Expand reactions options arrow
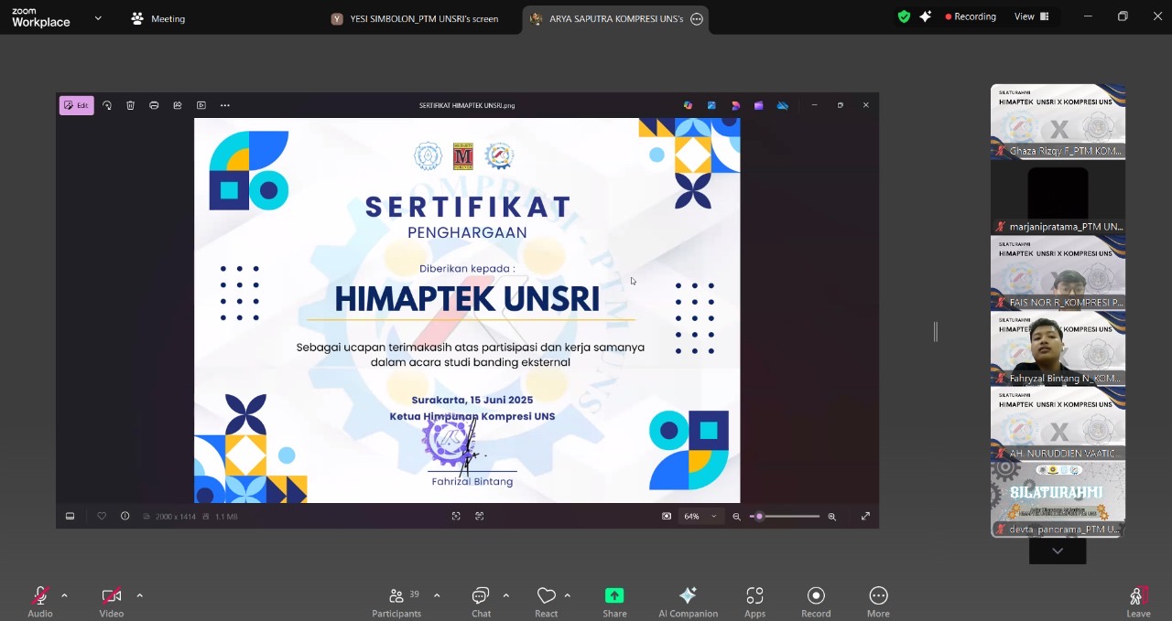 (568, 595)
